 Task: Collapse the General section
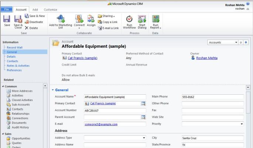pyautogui.click(x=53, y=90)
